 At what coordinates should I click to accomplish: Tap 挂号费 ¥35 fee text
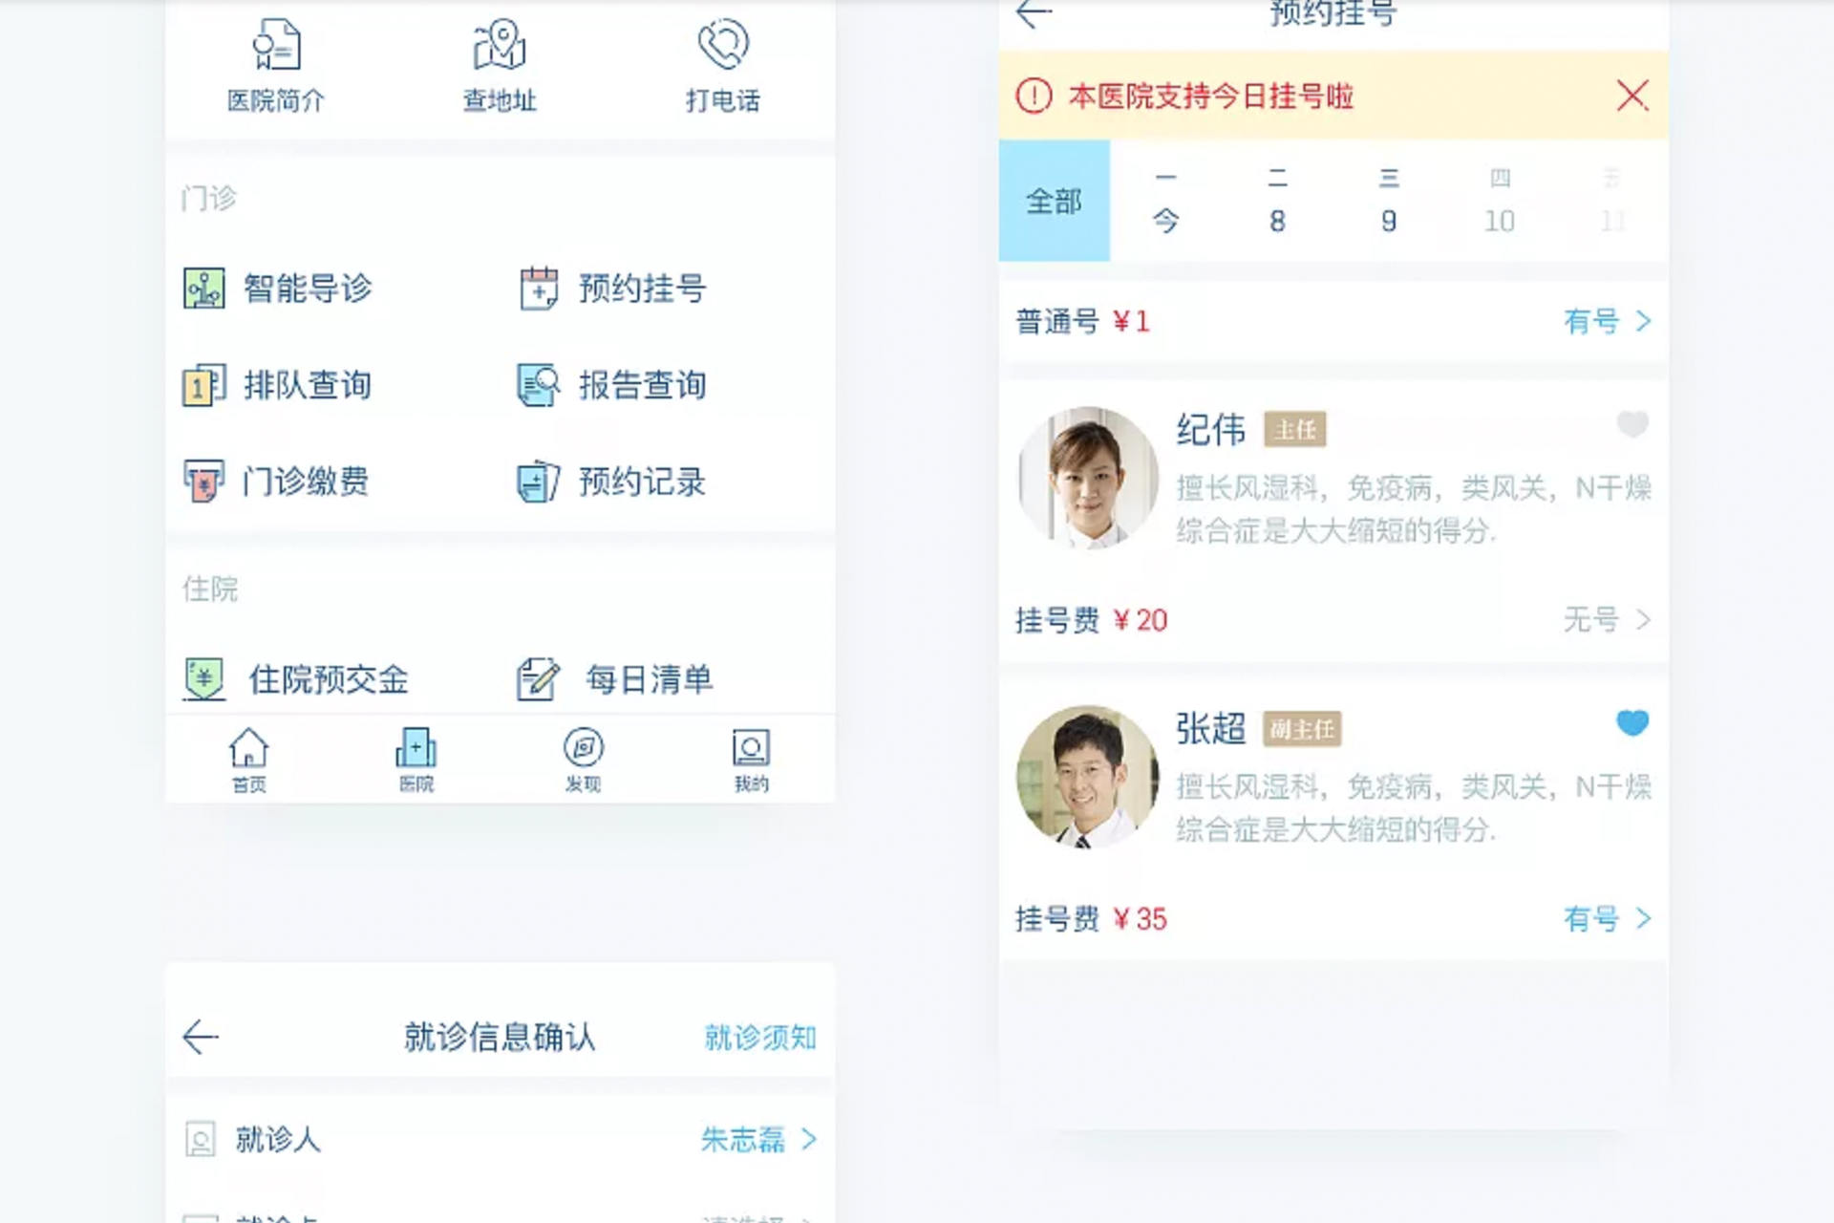[1091, 919]
